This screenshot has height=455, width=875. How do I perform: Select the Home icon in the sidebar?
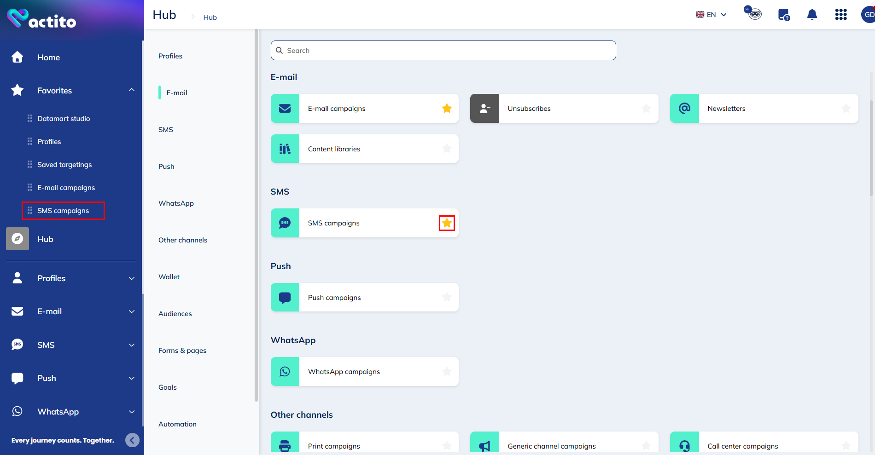[x=17, y=57]
